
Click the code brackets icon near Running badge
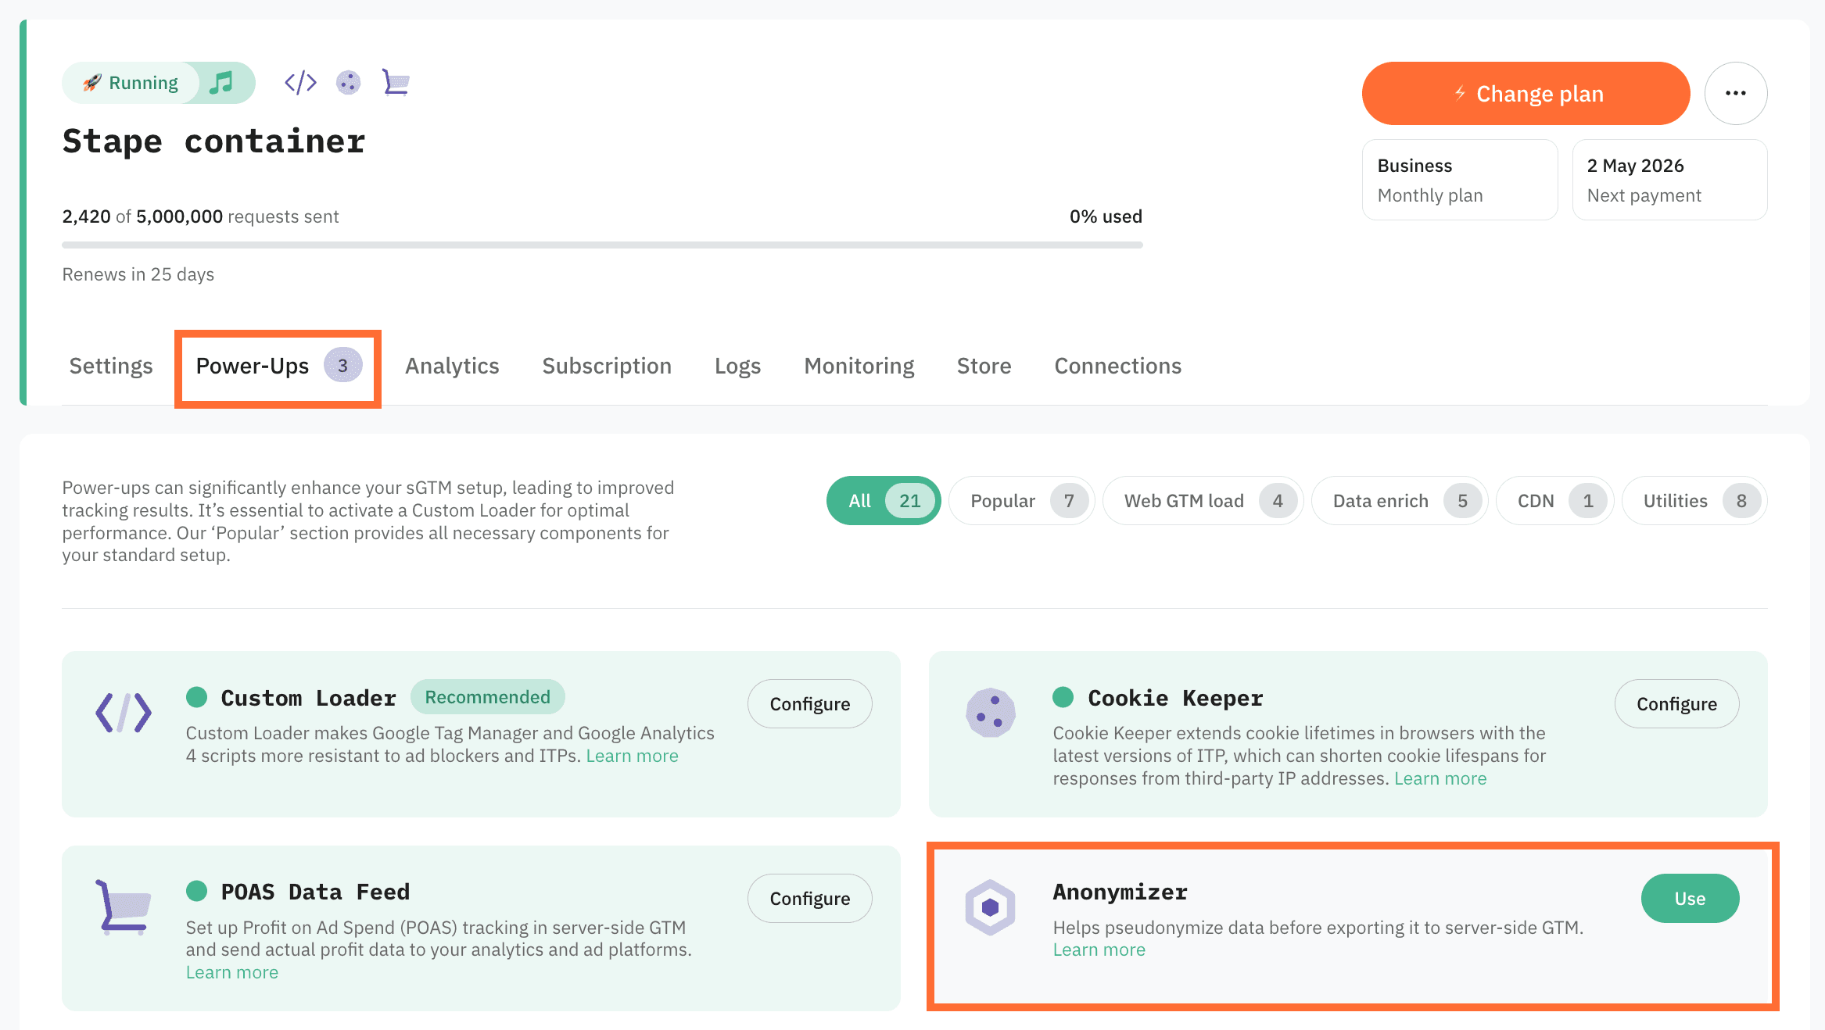click(300, 82)
